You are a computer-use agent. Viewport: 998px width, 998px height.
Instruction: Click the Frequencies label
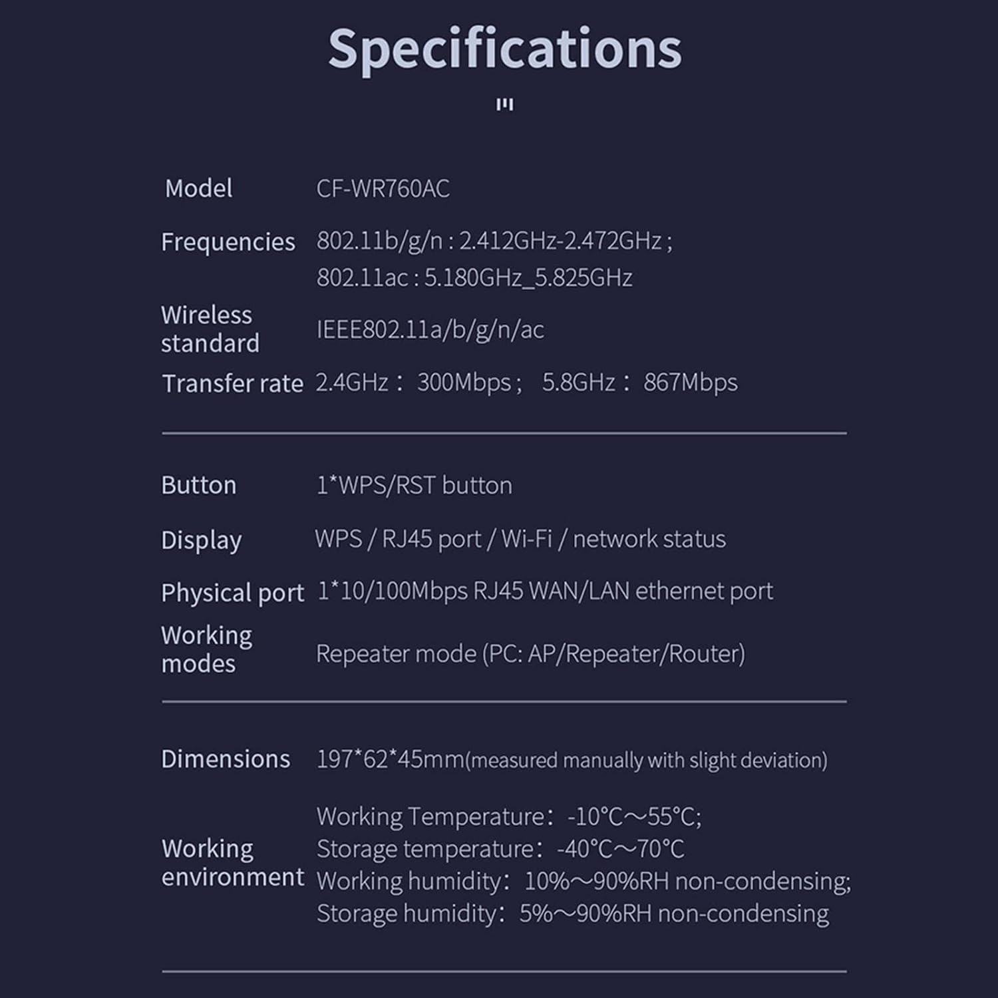228,242
